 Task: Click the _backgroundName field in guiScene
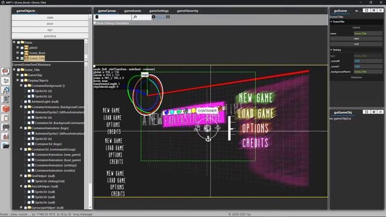coord(368,72)
